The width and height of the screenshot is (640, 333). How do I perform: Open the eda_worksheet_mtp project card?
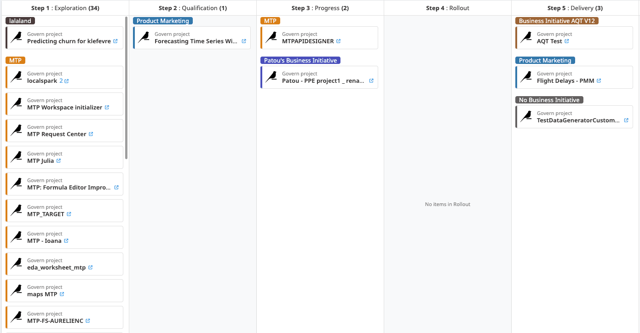coord(56,268)
